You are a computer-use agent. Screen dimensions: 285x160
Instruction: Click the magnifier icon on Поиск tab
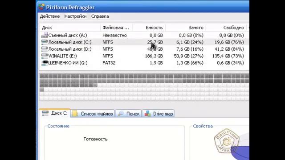[121, 114]
